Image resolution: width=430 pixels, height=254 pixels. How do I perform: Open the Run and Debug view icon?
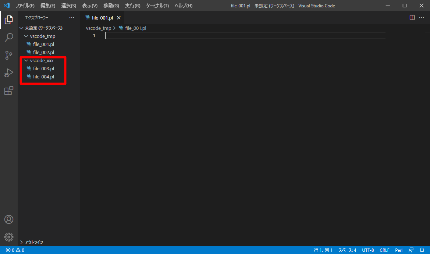pyautogui.click(x=8, y=73)
